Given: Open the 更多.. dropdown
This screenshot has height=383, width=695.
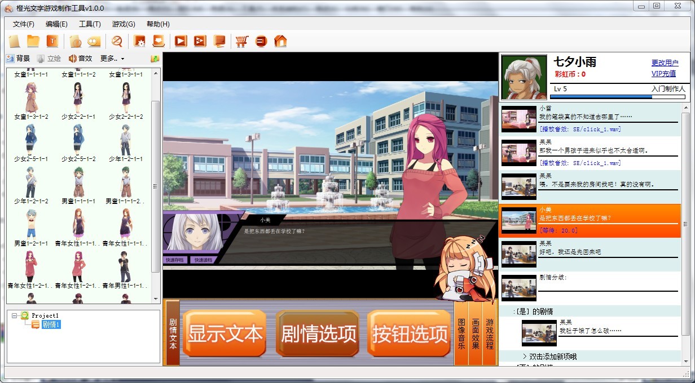Looking at the screenshot, I should 112,59.
